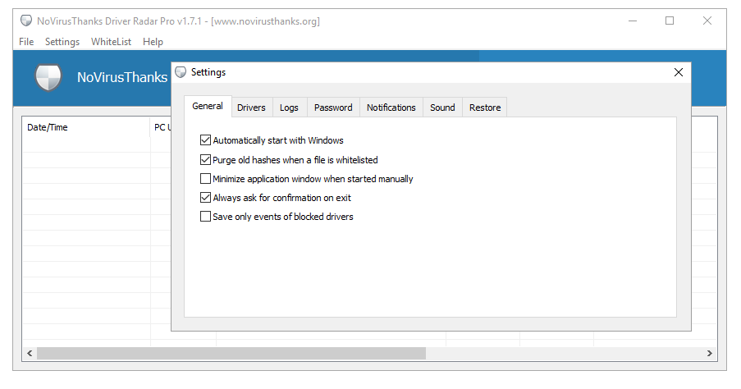
Task: Click the horizontal scrollbar left arrow
Action: tap(30, 353)
